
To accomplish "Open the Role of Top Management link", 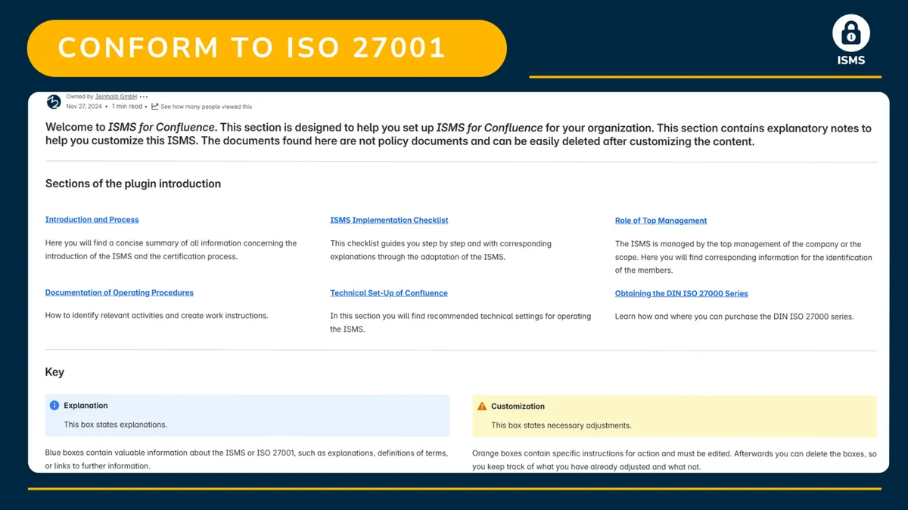I will point(661,221).
